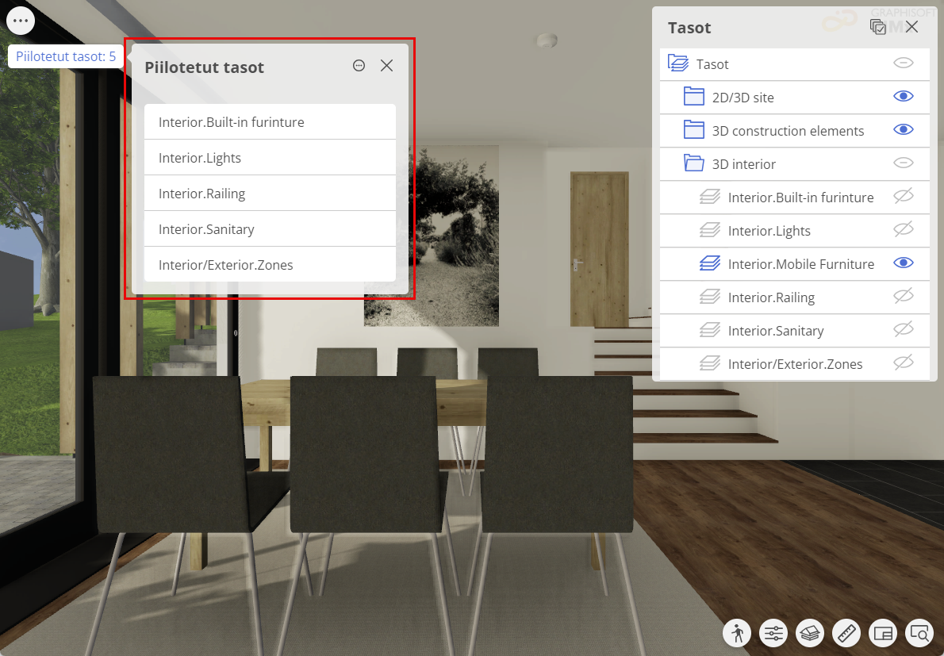
Task: Show Interior.Sanitary layer in Tasot panel
Action: pyautogui.click(x=903, y=329)
